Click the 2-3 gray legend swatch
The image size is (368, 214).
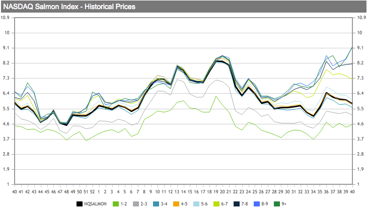click(136, 204)
